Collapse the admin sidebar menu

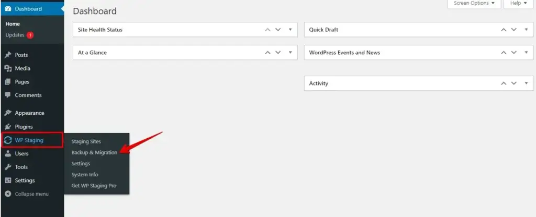click(x=27, y=194)
